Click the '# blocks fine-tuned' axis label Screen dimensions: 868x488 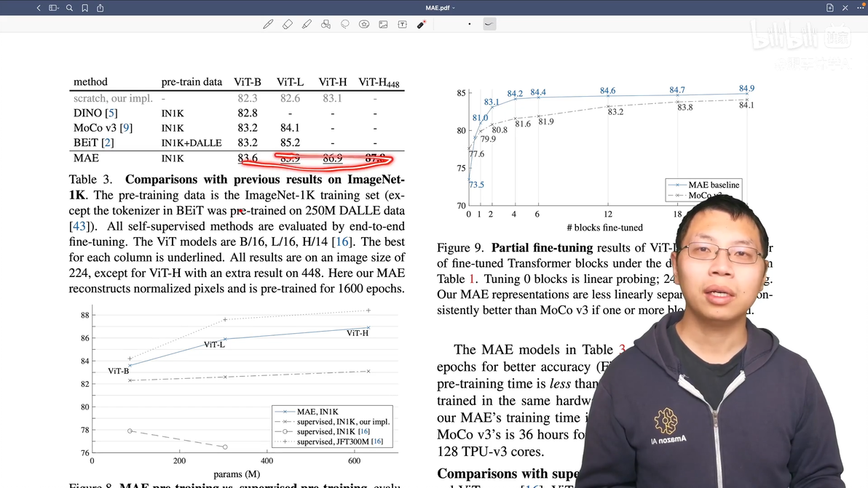coord(604,228)
